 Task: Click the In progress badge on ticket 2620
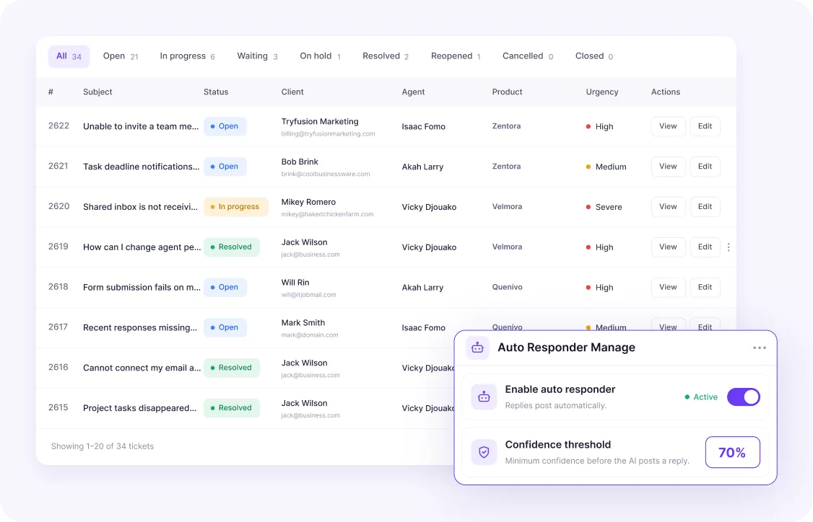click(x=236, y=207)
